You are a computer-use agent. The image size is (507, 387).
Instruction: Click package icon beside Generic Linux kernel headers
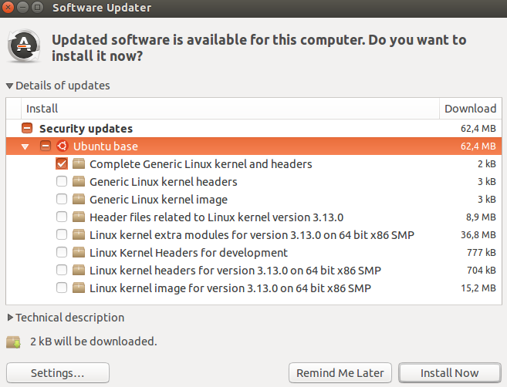(x=78, y=182)
